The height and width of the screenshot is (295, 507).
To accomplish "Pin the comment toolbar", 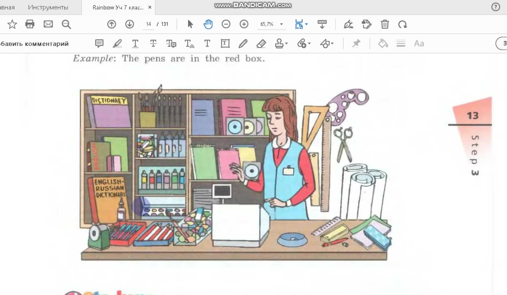I will pyautogui.click(x=356, y=43).
